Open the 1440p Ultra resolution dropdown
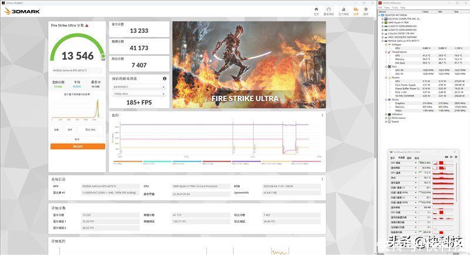 point(139,94)
